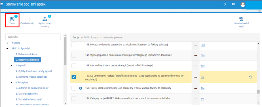This screenshot has width=262, height=107.
Task: Check the box for option 151
Action: coord(74,99)
